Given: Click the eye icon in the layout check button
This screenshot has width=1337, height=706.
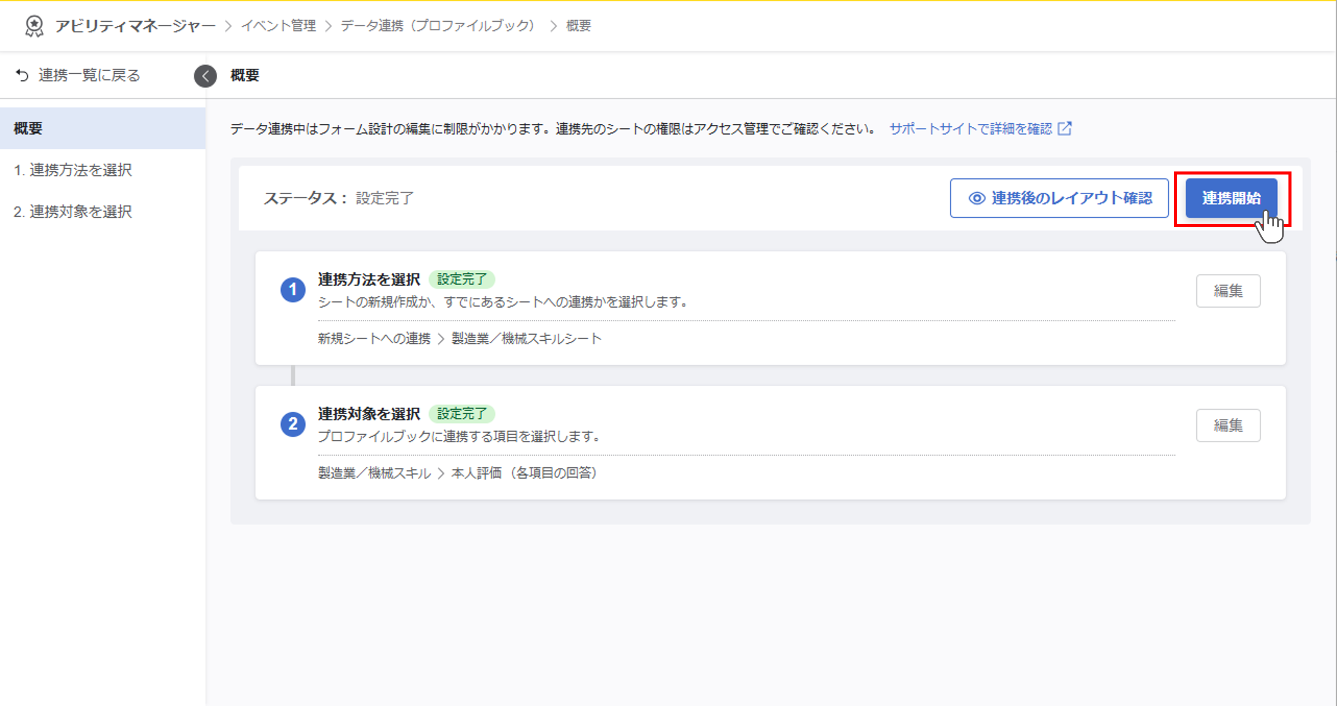Looking at the screenshot, I should tap(977, 198).
